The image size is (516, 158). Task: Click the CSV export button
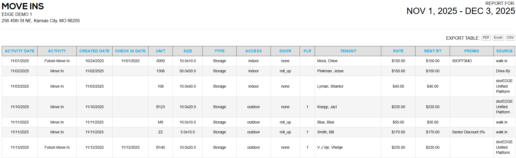tap(510, 38)
